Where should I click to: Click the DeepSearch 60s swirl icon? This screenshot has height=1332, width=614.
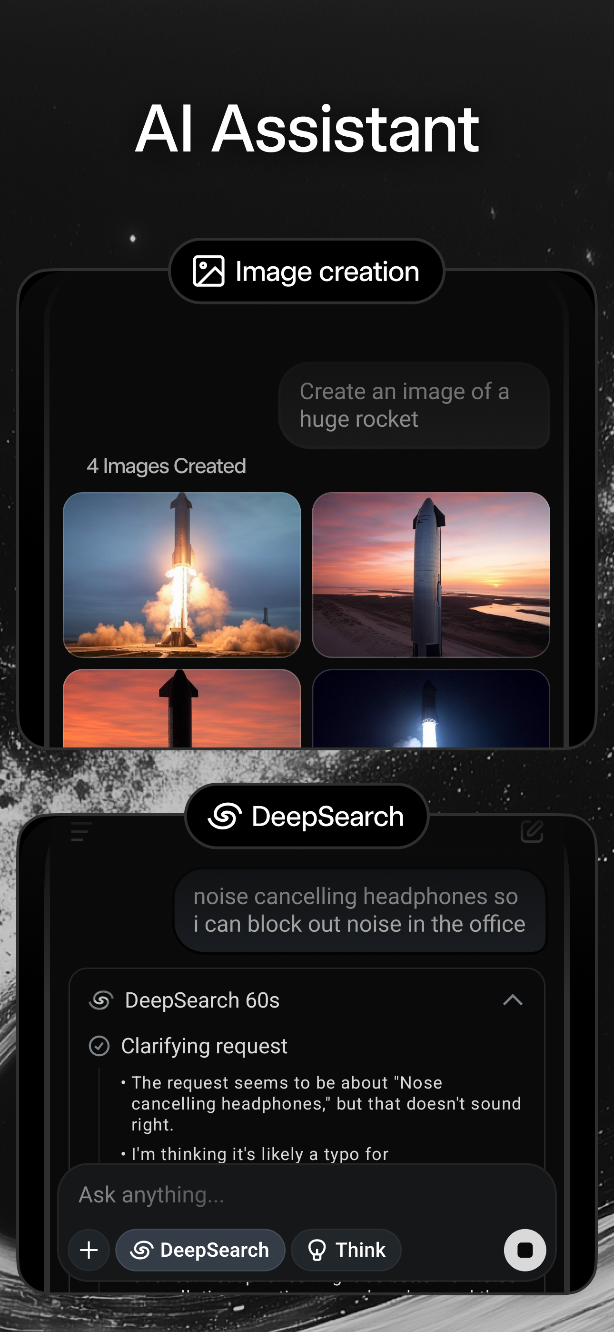click(x=101, y=1000)
